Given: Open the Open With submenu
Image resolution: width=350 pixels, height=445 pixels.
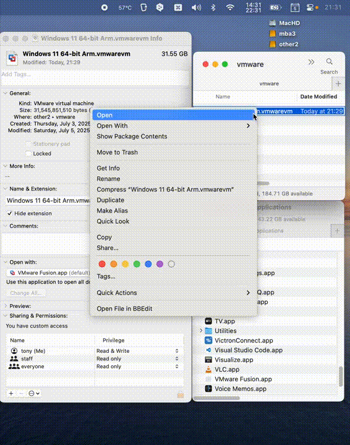Looking at the screenshot, I should (173, 125).
